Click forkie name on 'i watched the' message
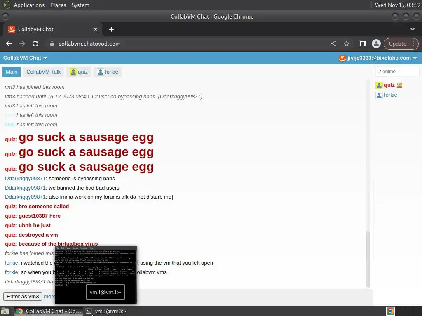Viewport: 422px width, 316px height. tap(12, 263)
